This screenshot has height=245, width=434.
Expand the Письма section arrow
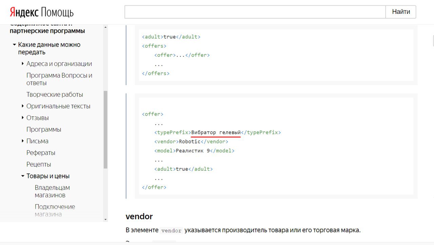click(23, 141)
